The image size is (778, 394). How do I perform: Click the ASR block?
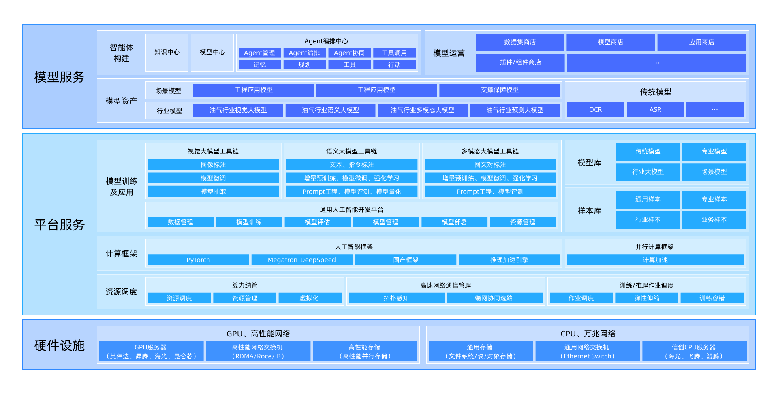point(655,110)
